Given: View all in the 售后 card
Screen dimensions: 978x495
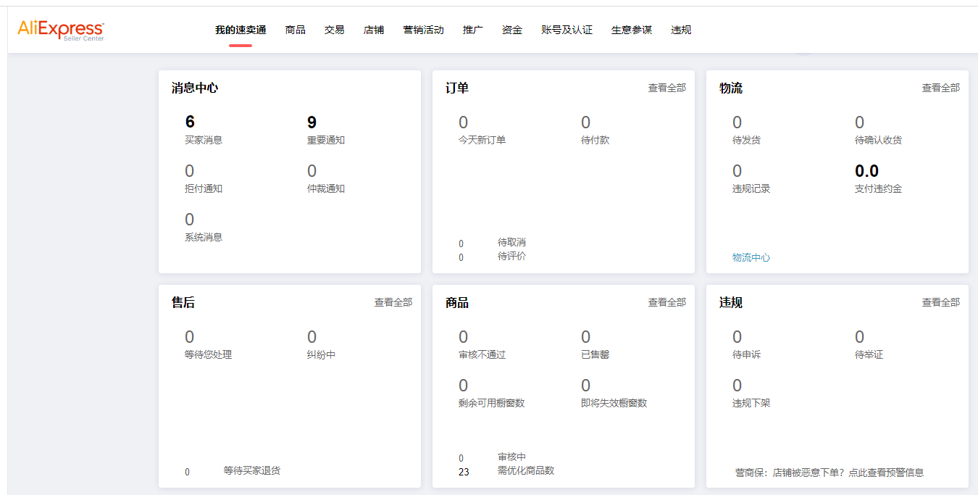Looking at the screenshot, I should [x=393, y=302].
